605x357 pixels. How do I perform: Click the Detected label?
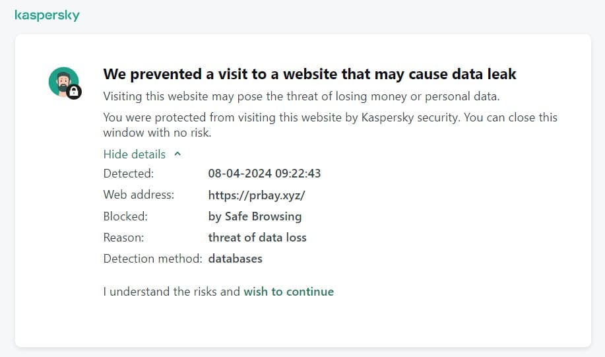(x=129, y=174)
